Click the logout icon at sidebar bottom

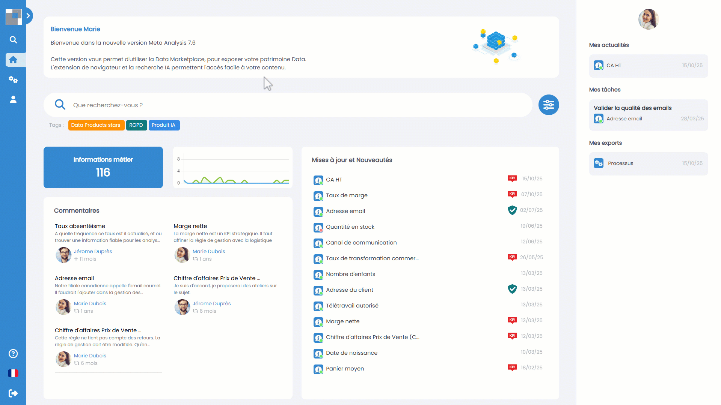[x=13, y=393]
